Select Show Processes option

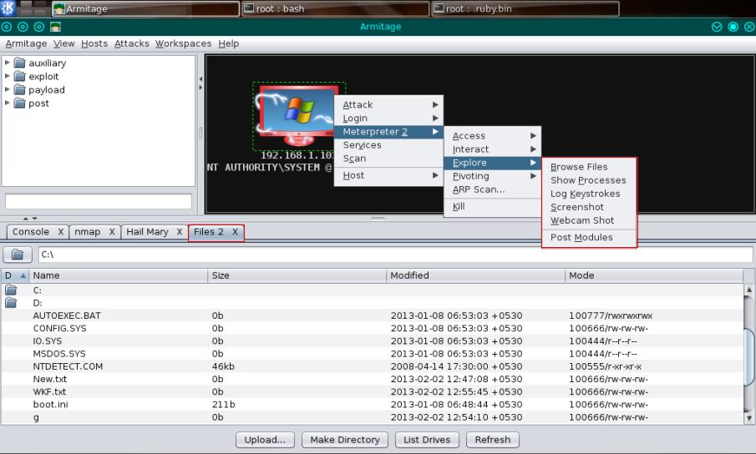point(589,180)
